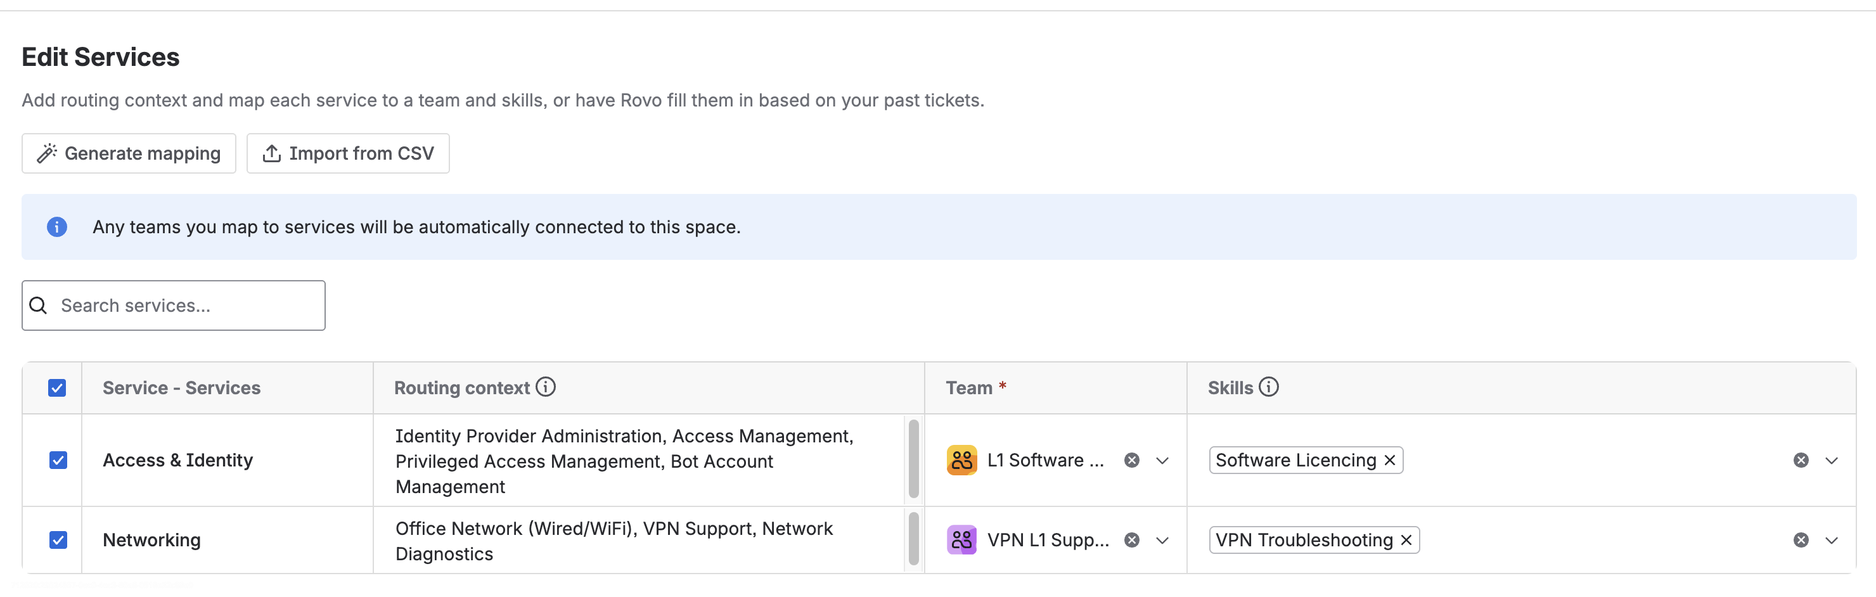
Task: Click the Generate mapping button
Action: pyautogui.click(x=129, y=153)
